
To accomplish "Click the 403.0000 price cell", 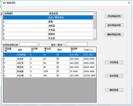I will [76, 76].
